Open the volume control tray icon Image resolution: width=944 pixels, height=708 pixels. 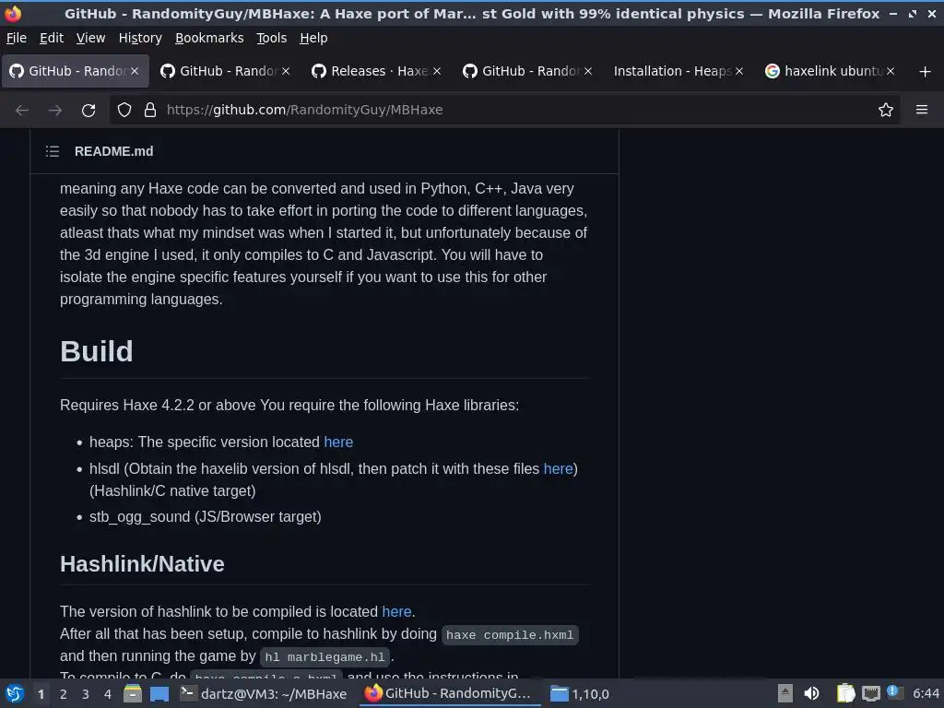(x=811, y=693)
